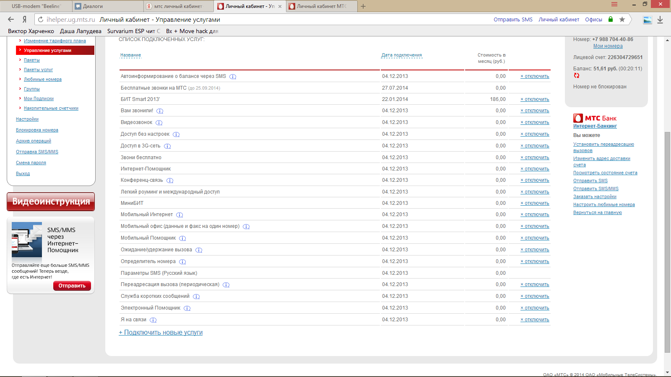
Task: Open the landscape picture icon left of downloads
Action: (x=648, y=20)
